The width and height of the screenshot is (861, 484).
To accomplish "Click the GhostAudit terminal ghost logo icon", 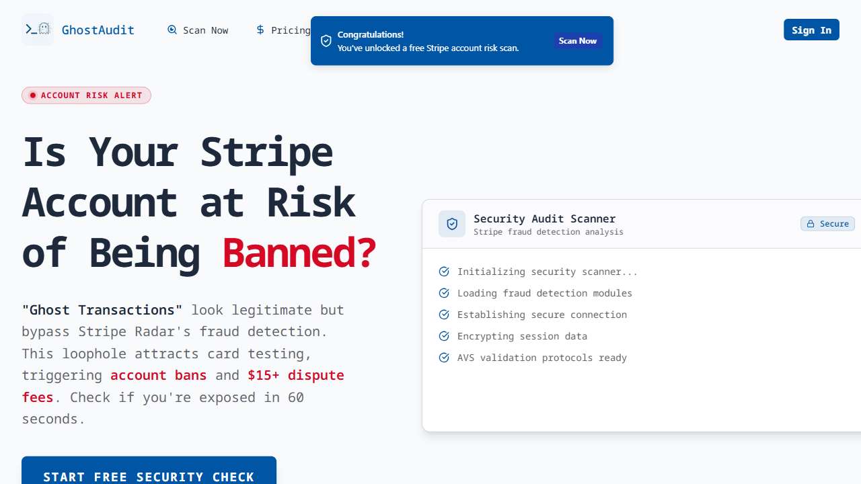I will [38, 30].
